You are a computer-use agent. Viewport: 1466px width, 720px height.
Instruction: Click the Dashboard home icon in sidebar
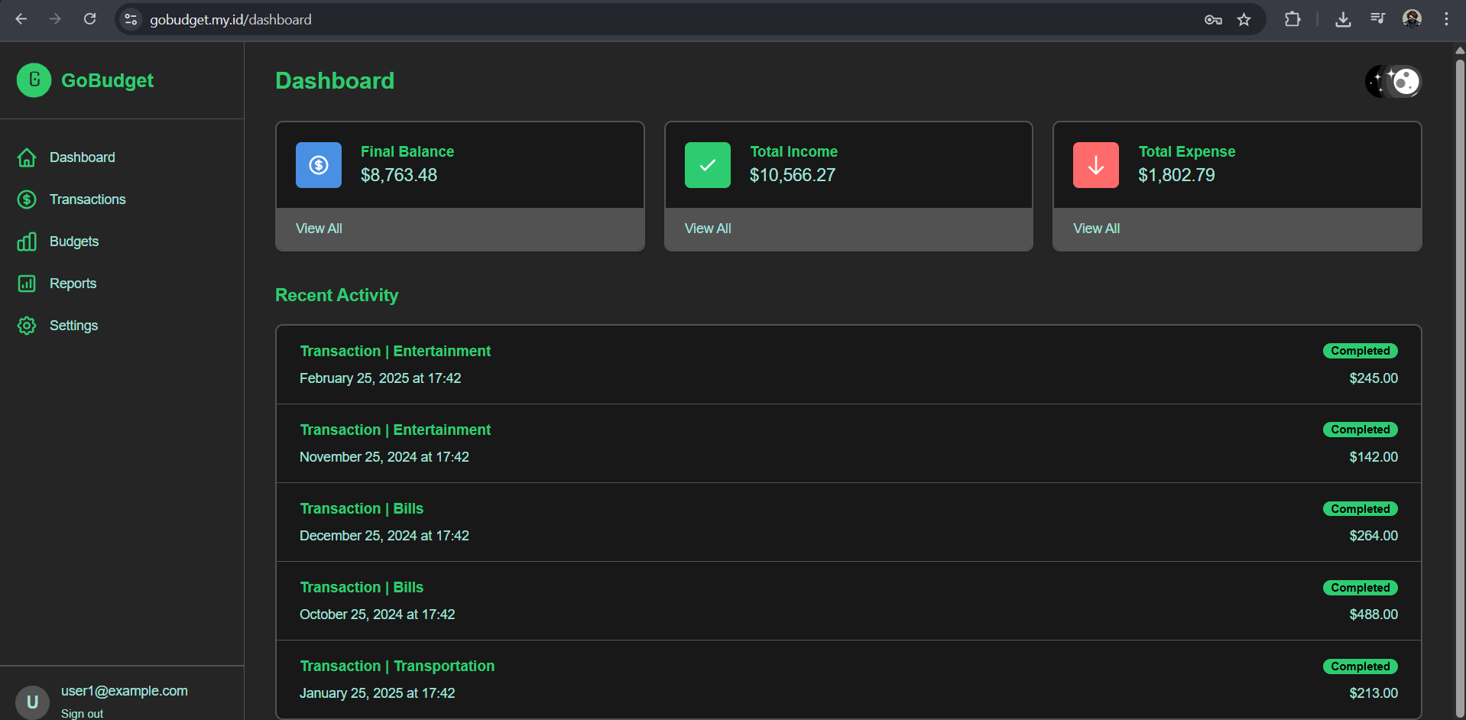tap(27, 157)
